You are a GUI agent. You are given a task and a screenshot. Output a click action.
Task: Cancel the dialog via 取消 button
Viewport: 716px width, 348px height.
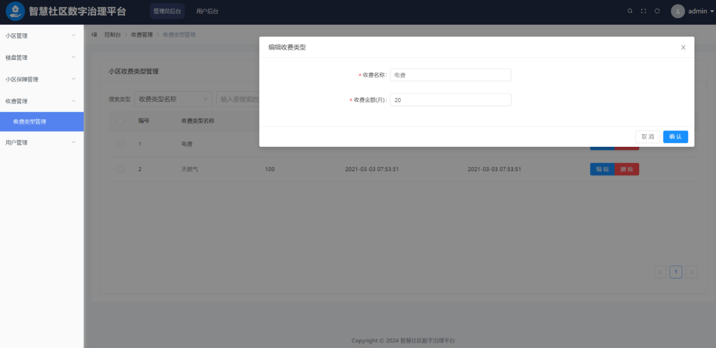pos(647,137)
